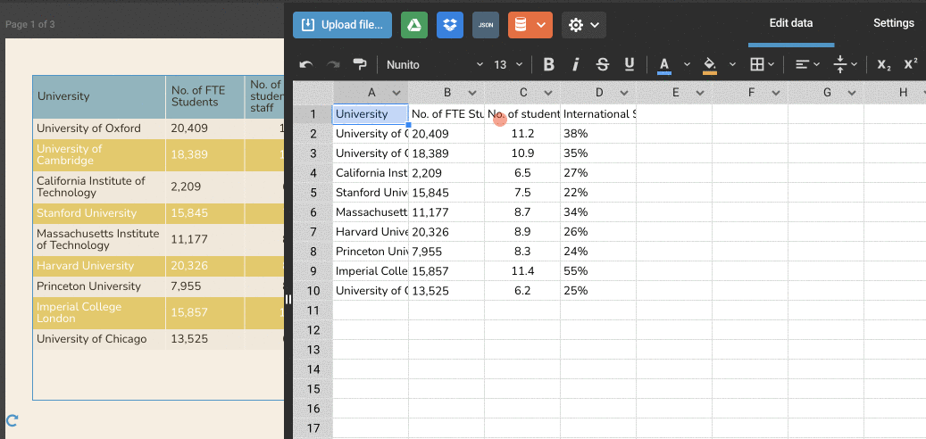Toggle subscript formatting
926x439 pixels.
point(883,65)
